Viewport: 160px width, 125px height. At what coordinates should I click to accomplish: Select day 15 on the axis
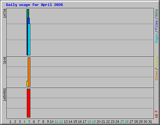point(75,122)
